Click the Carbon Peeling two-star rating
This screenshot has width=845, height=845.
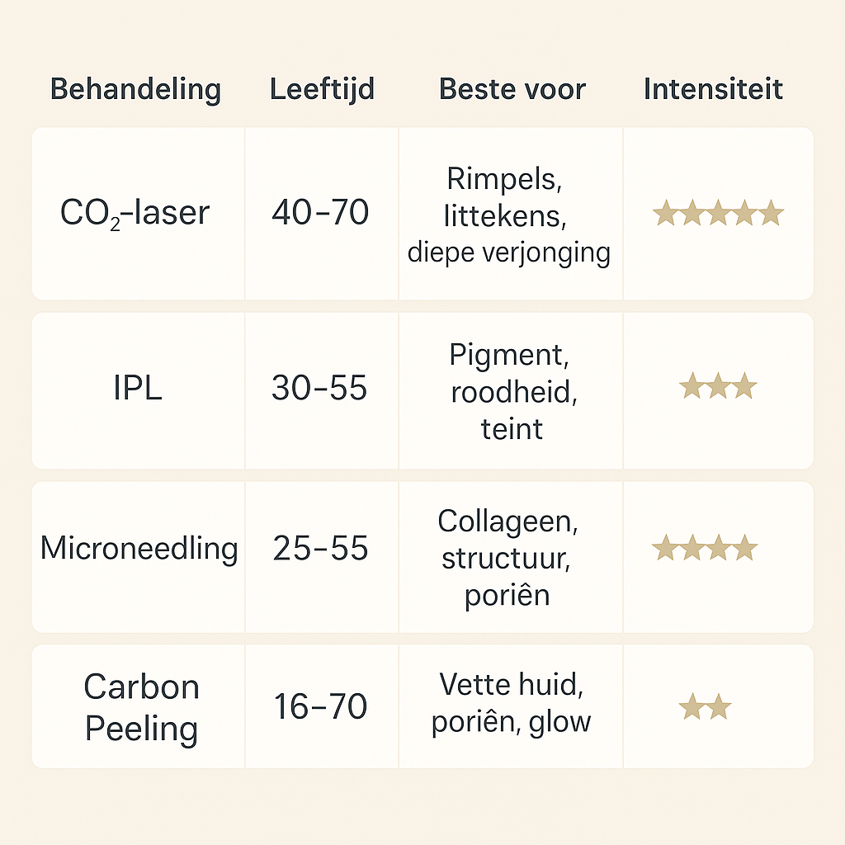click(705, 707)
